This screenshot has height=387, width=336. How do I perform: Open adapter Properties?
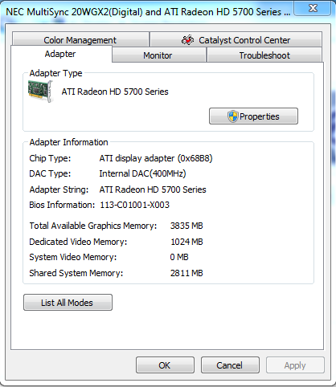(253, 116)
